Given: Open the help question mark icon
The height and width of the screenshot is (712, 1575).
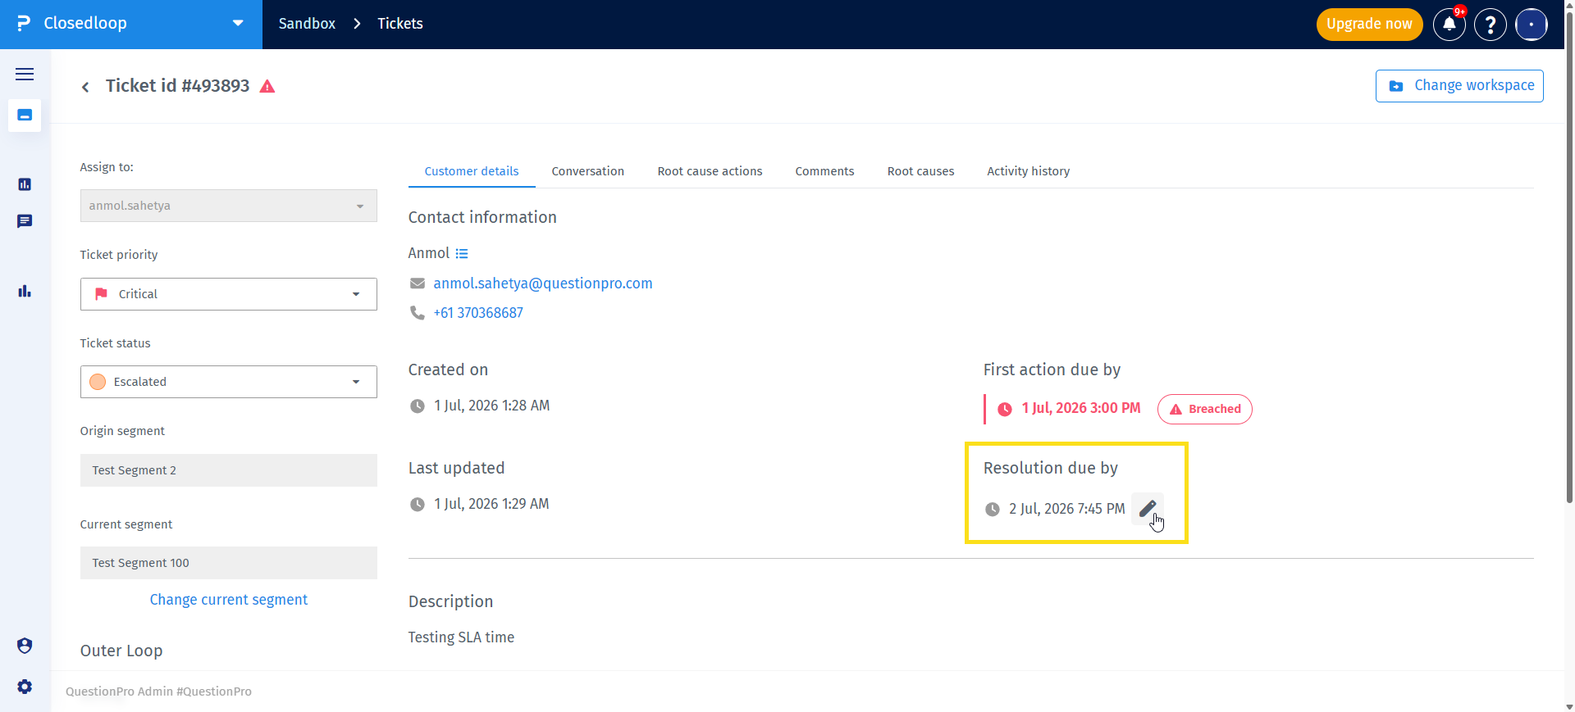Looking at the screenshot, I should [1491, 24].
